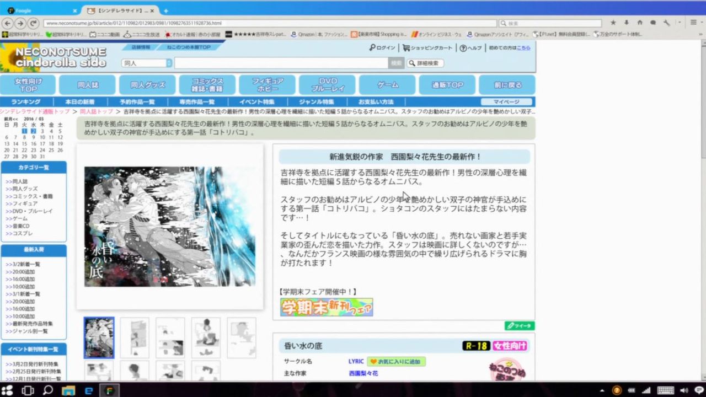
Task: Click the お気に入りに追加 favorite button
Action: pyautogui.click(x=396, y=362)
